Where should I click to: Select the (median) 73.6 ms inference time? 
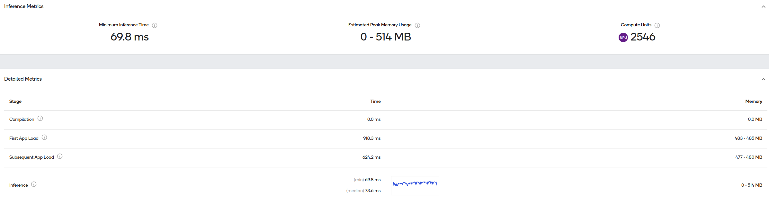click(x=363, y=191)
